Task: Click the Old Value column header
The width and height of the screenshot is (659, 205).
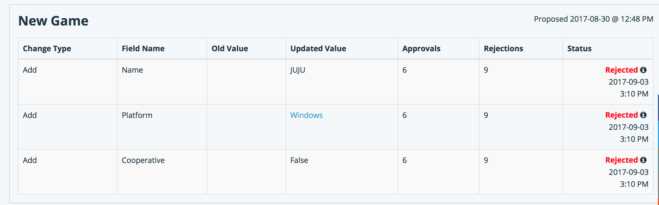Action: click(x=230, y=49)
